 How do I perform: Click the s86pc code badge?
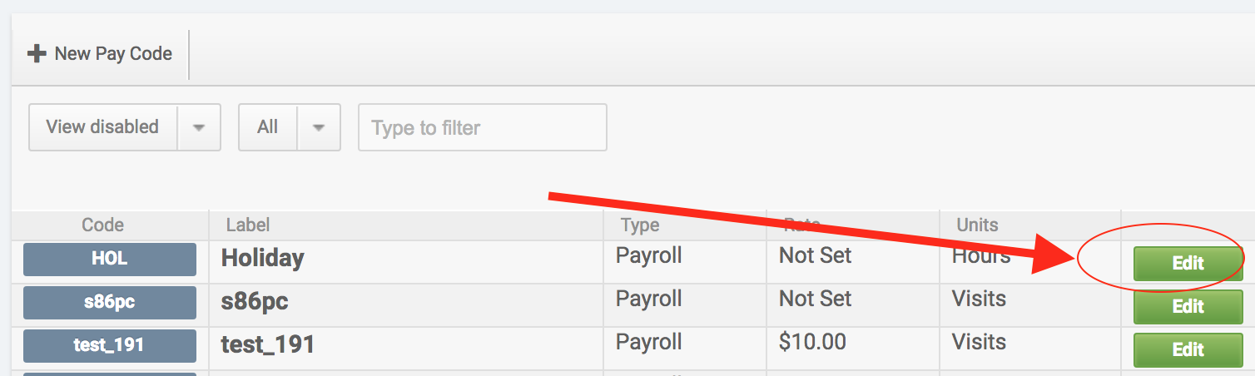click(x=110, y=302)
